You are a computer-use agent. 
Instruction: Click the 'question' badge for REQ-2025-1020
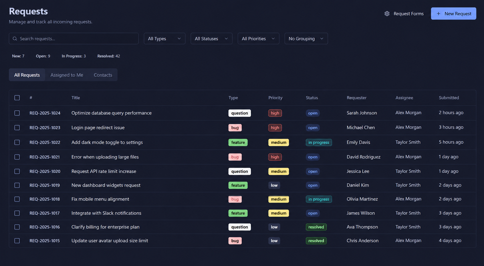(x=240, y=171)
